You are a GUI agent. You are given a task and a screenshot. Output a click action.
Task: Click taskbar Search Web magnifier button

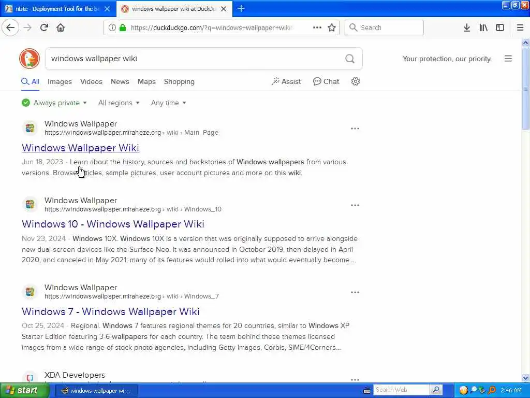(436, 390)
